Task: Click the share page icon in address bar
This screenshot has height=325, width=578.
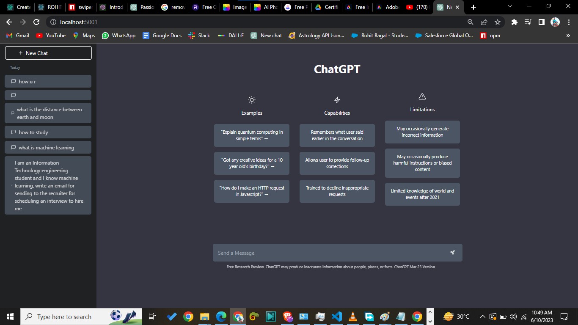Action: tap(484, 22)
